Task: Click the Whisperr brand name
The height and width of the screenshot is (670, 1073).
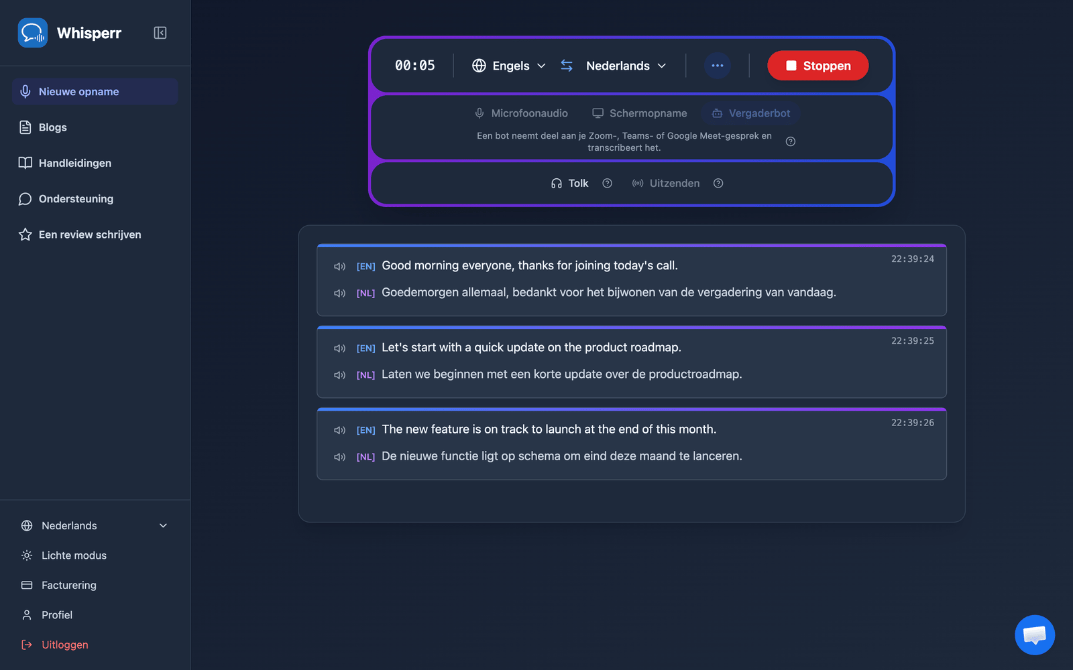Action: (x=89, y=33)
